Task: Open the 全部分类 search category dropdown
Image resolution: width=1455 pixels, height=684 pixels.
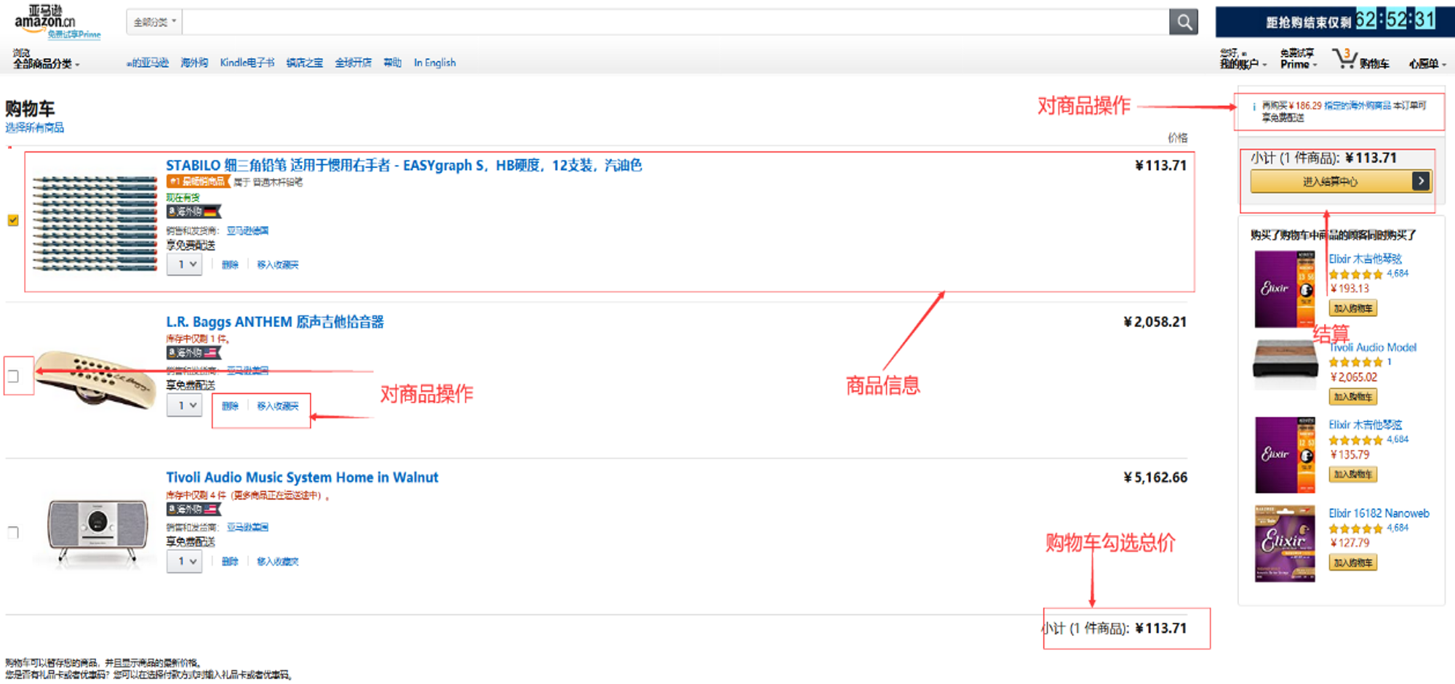Action: coord(154,23)
